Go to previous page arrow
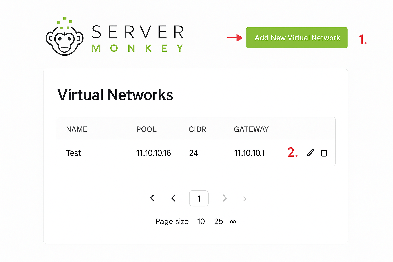The width and height of the screenshot is (393, 262). point(174,198)
